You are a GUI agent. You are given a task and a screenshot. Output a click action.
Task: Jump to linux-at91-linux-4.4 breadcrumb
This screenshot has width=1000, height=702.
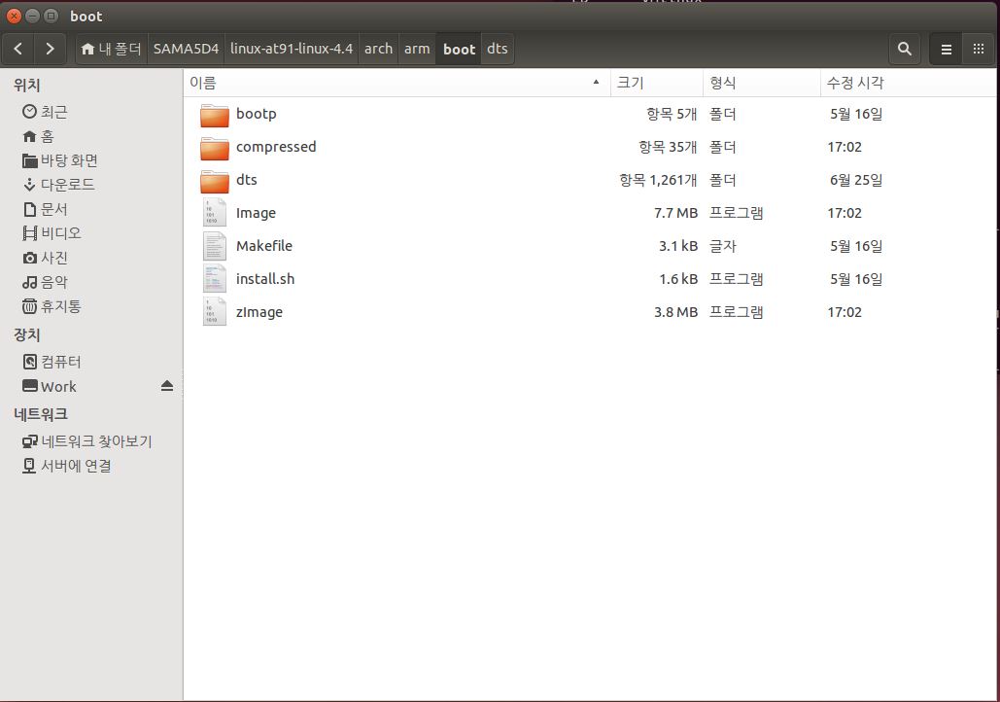tap(291, 49)
